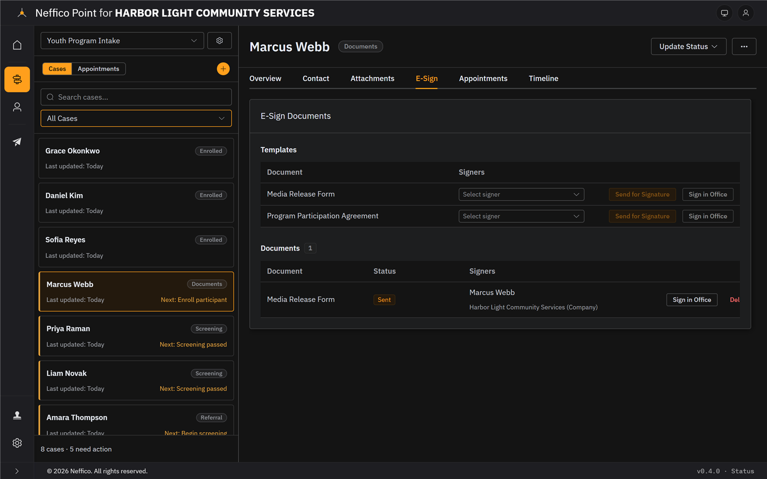Sign Program Participation Agreement in office
Image resolution: width=767 pixels, height=479 pixels.
coord(708,216)
